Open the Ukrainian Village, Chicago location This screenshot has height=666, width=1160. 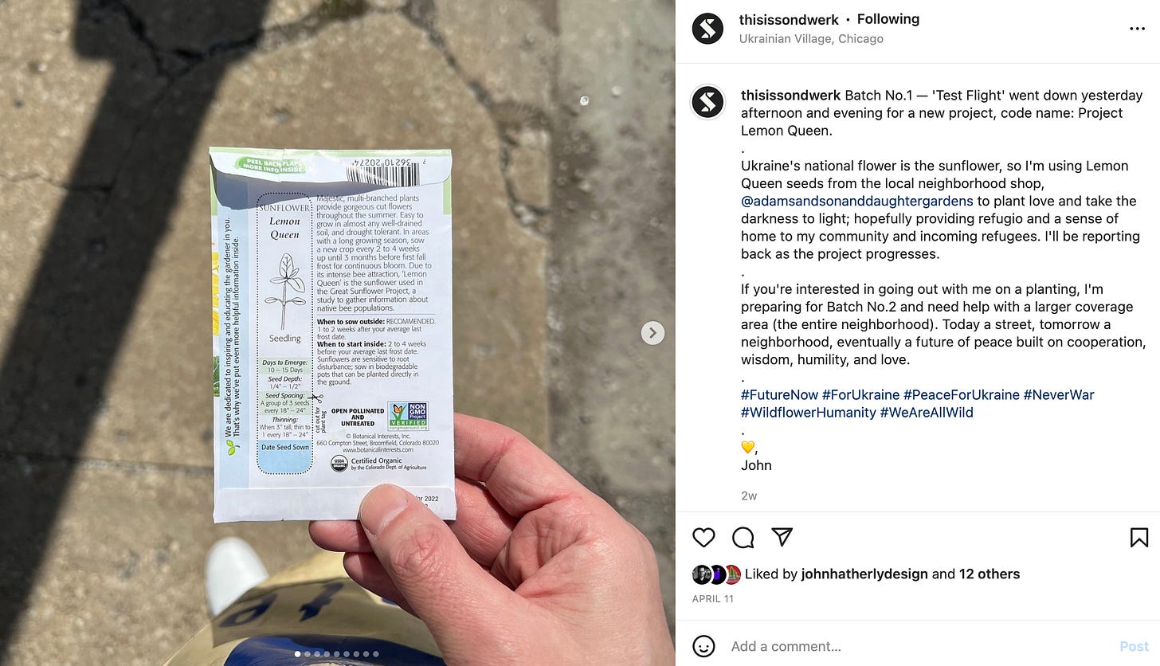pyautogui.click(x=811, y=38)
